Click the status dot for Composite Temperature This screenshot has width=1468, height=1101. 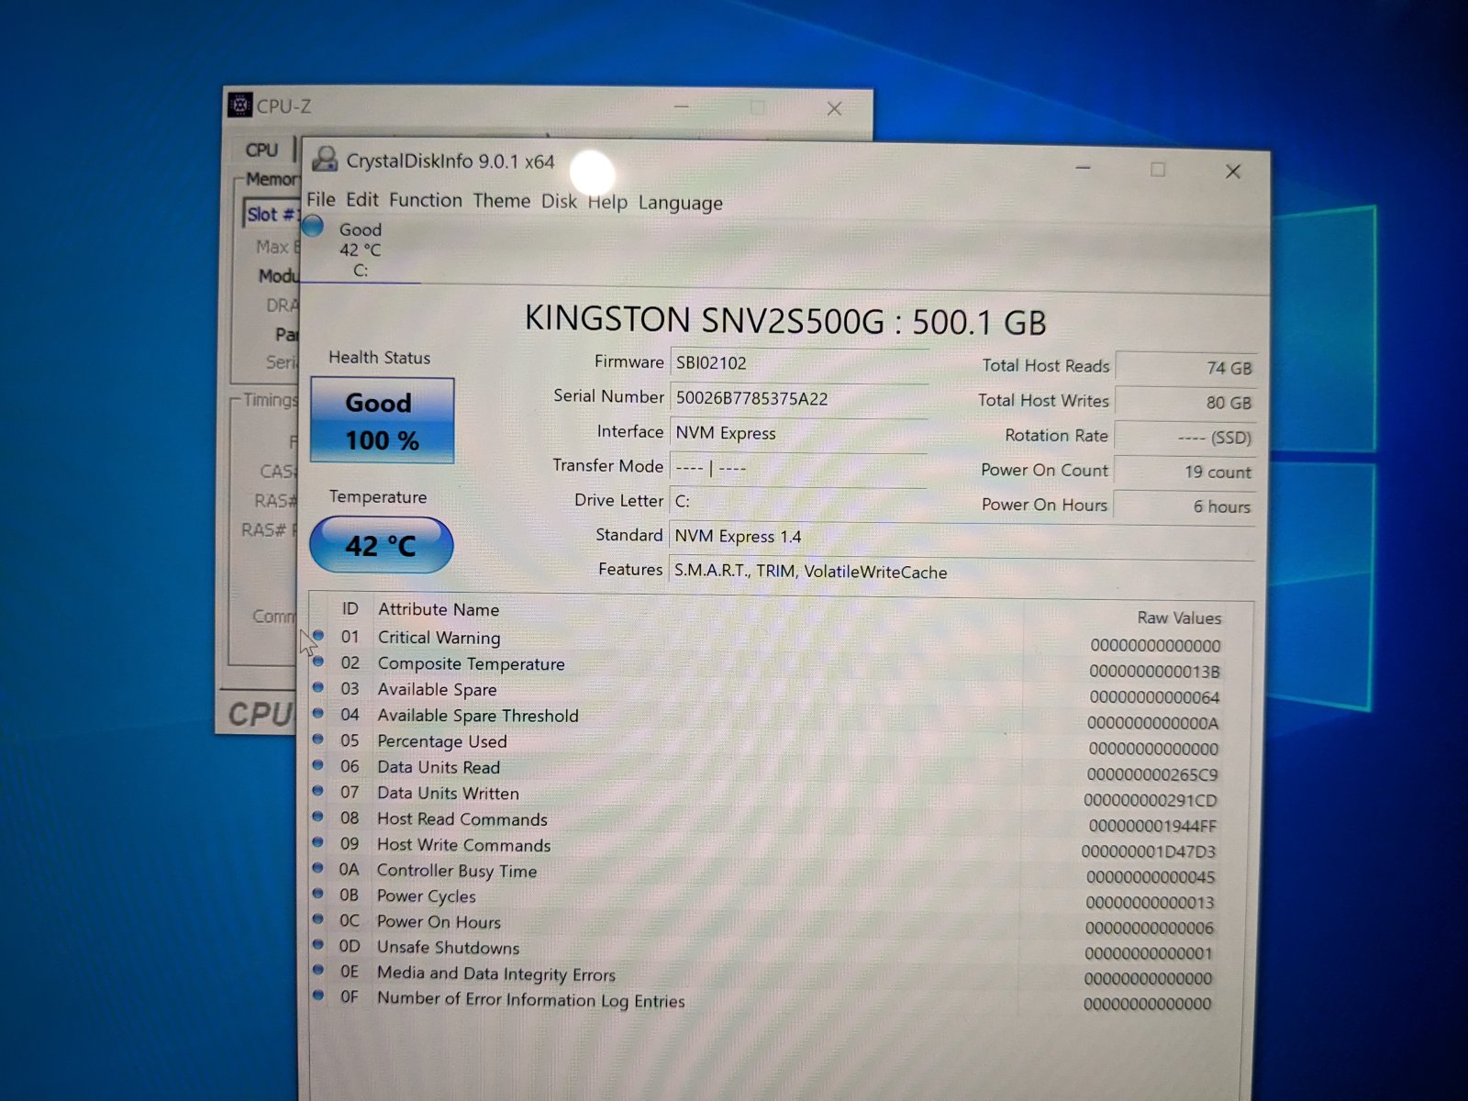coord(318,661)
